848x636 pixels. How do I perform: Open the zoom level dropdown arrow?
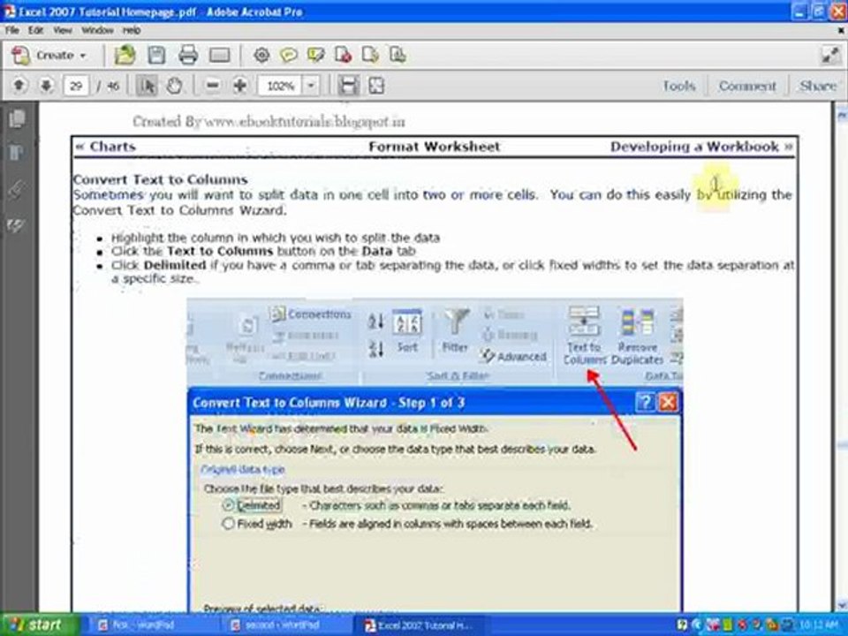(x=311, y=86)
